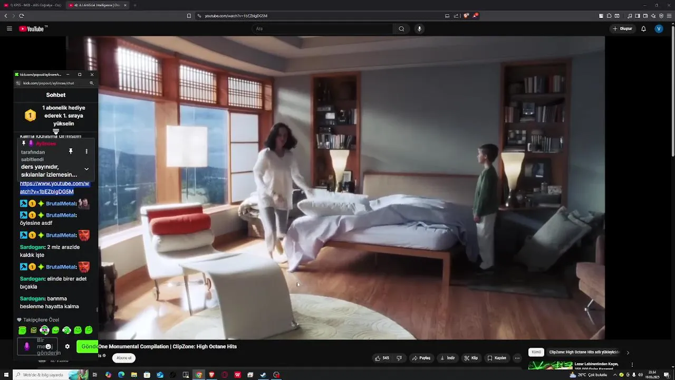Unpin message with the pin icon
675x380 pixels.
point(71,151)
